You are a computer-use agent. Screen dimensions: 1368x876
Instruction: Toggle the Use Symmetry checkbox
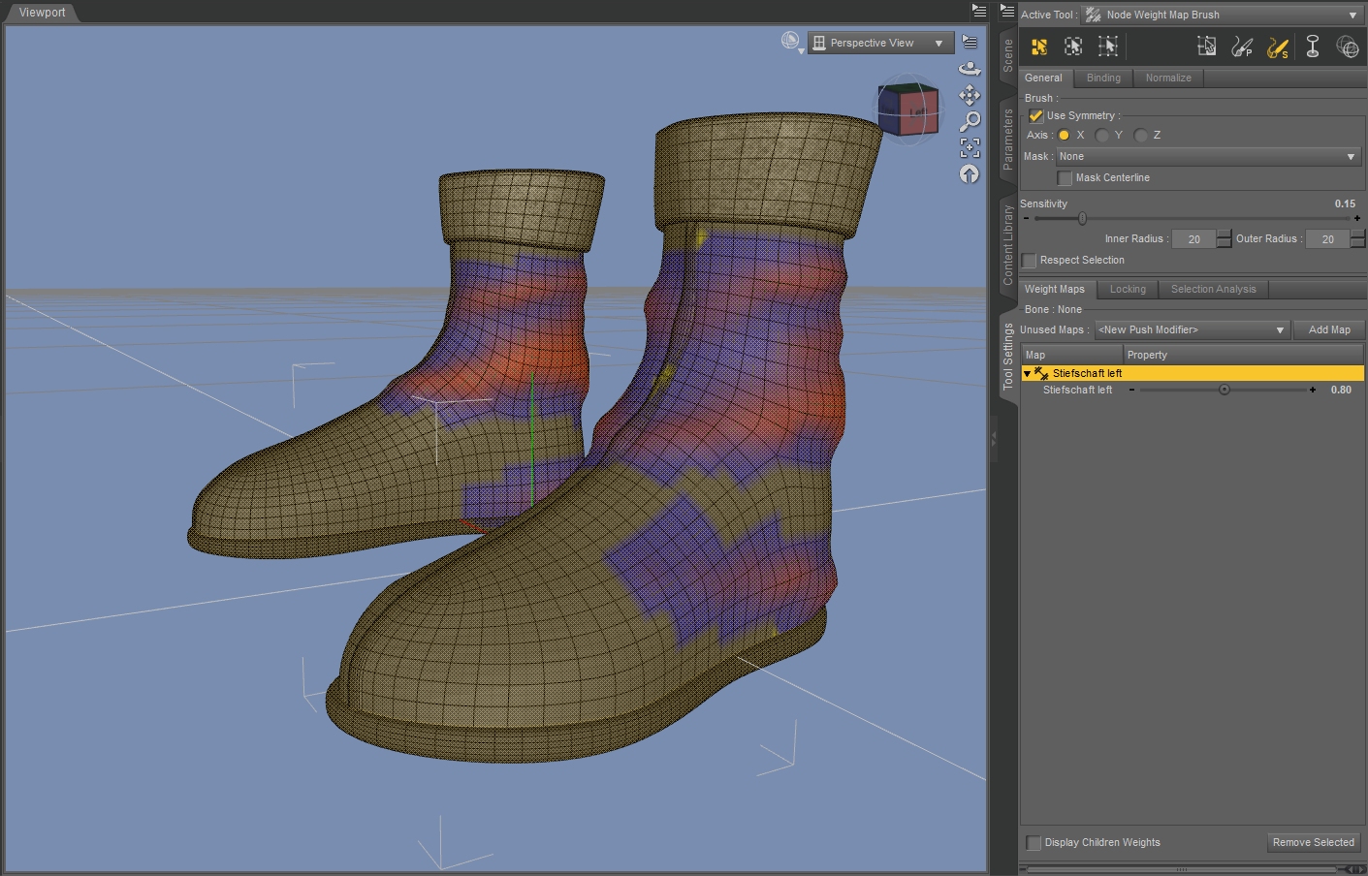click(x=1035, y=115)
